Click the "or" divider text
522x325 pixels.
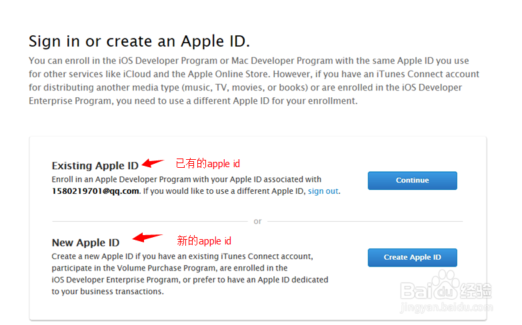pyautogui.click(x=257, y=221)
